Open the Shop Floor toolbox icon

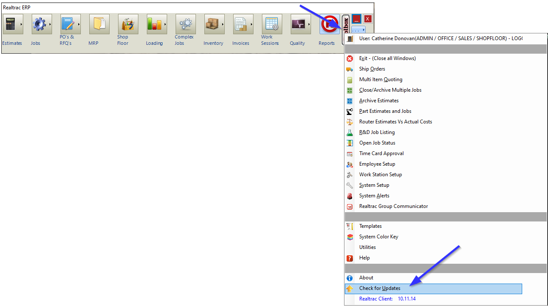128,24
